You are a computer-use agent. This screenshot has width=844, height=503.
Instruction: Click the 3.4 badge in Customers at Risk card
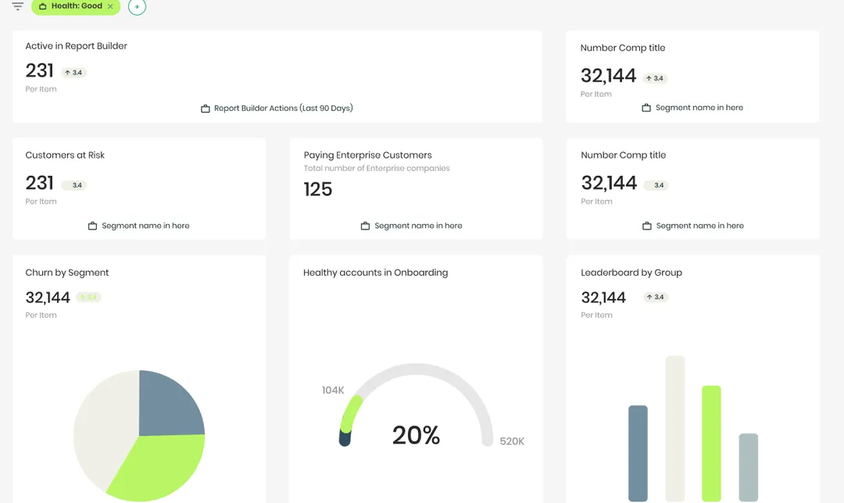click(74, 185)
